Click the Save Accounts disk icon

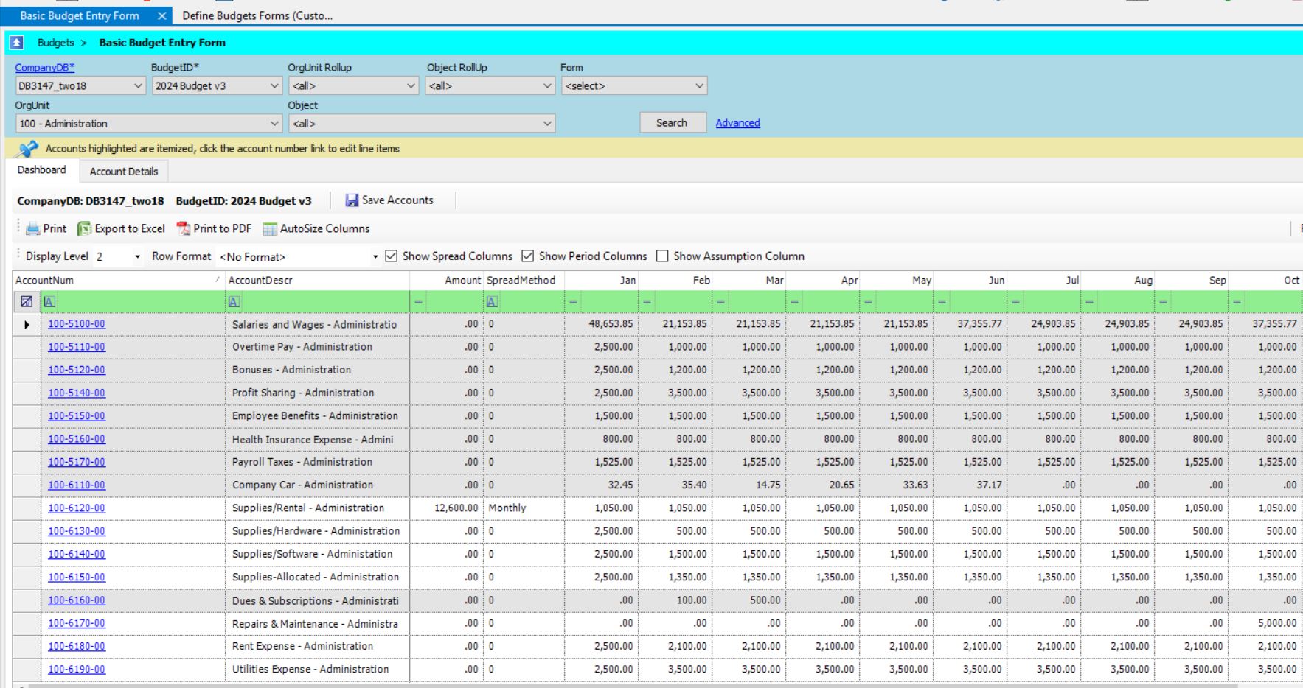point(352,200)
